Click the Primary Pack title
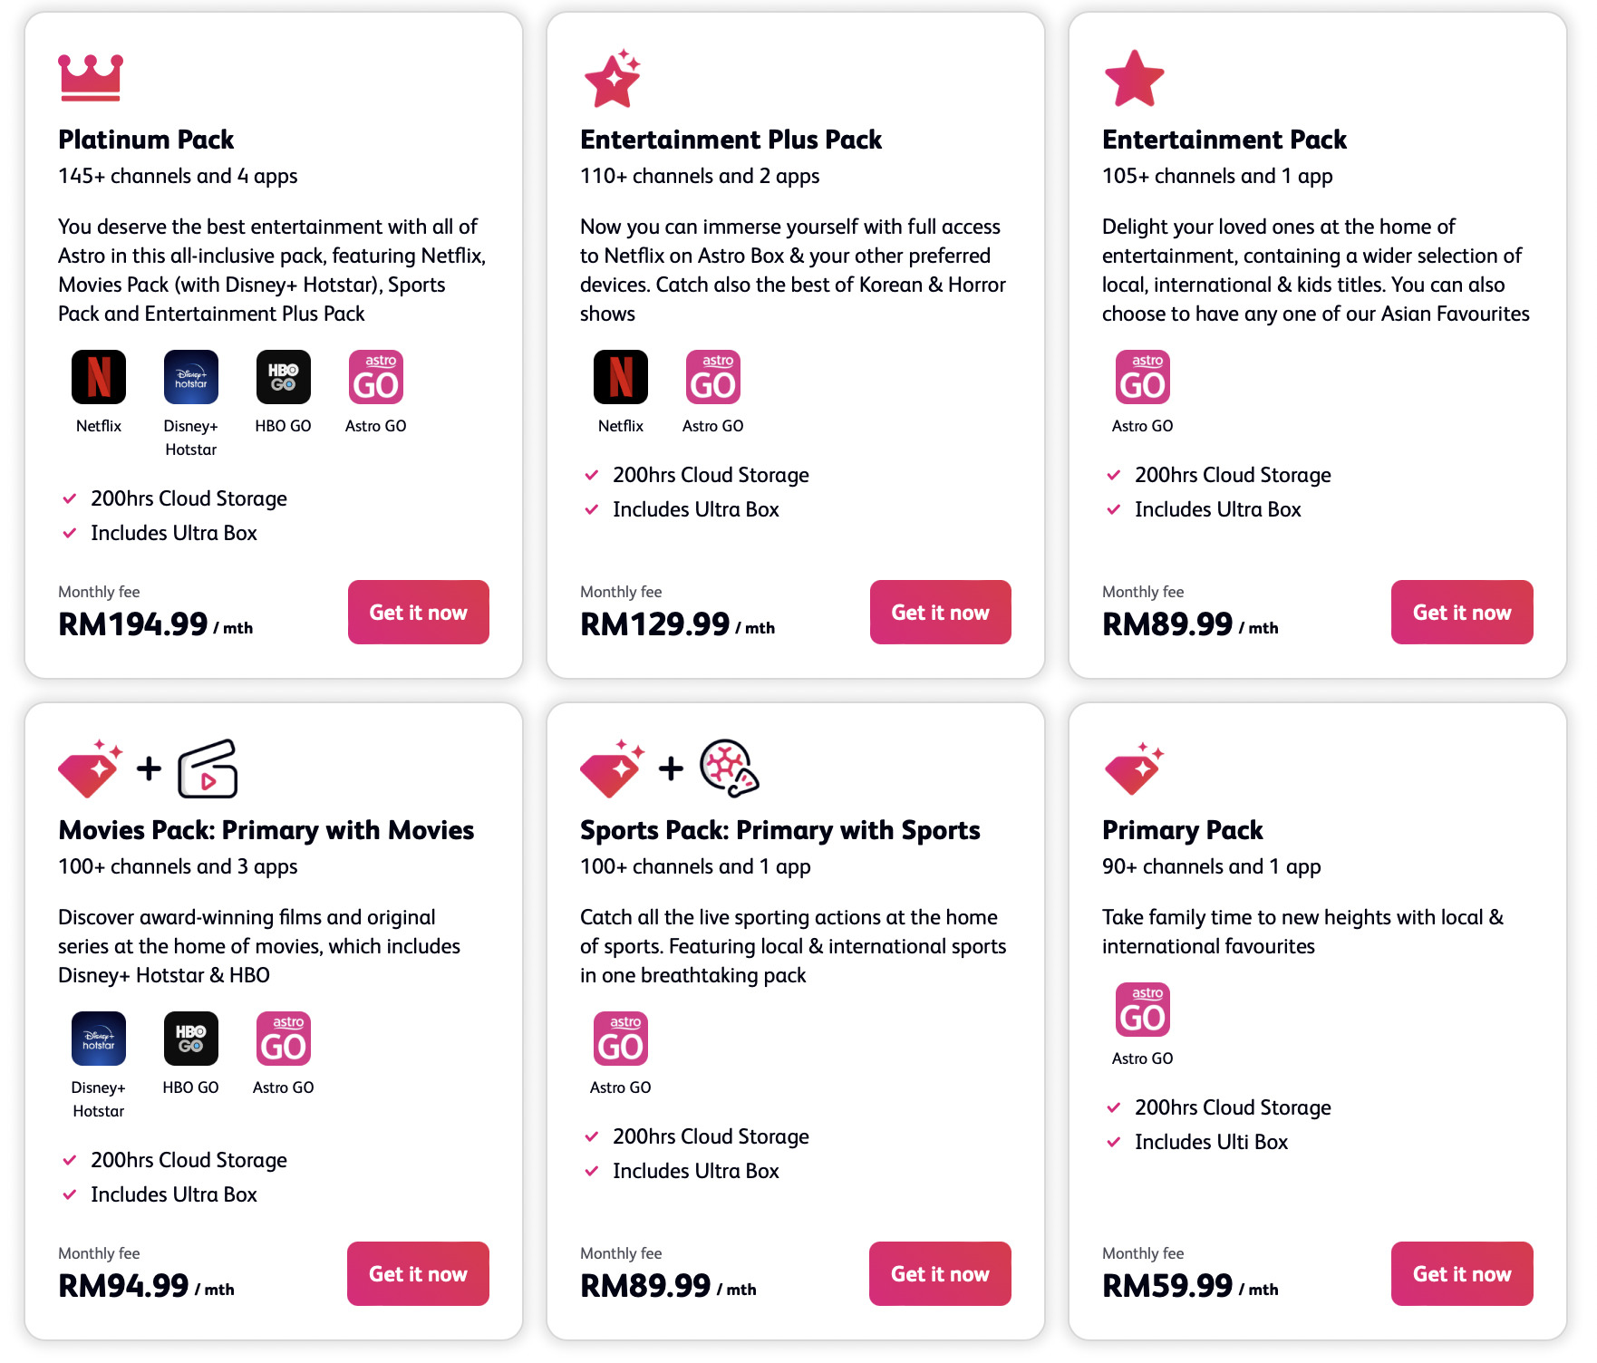Screen dimensions: 1597x1363 (x=1182, y=830)
